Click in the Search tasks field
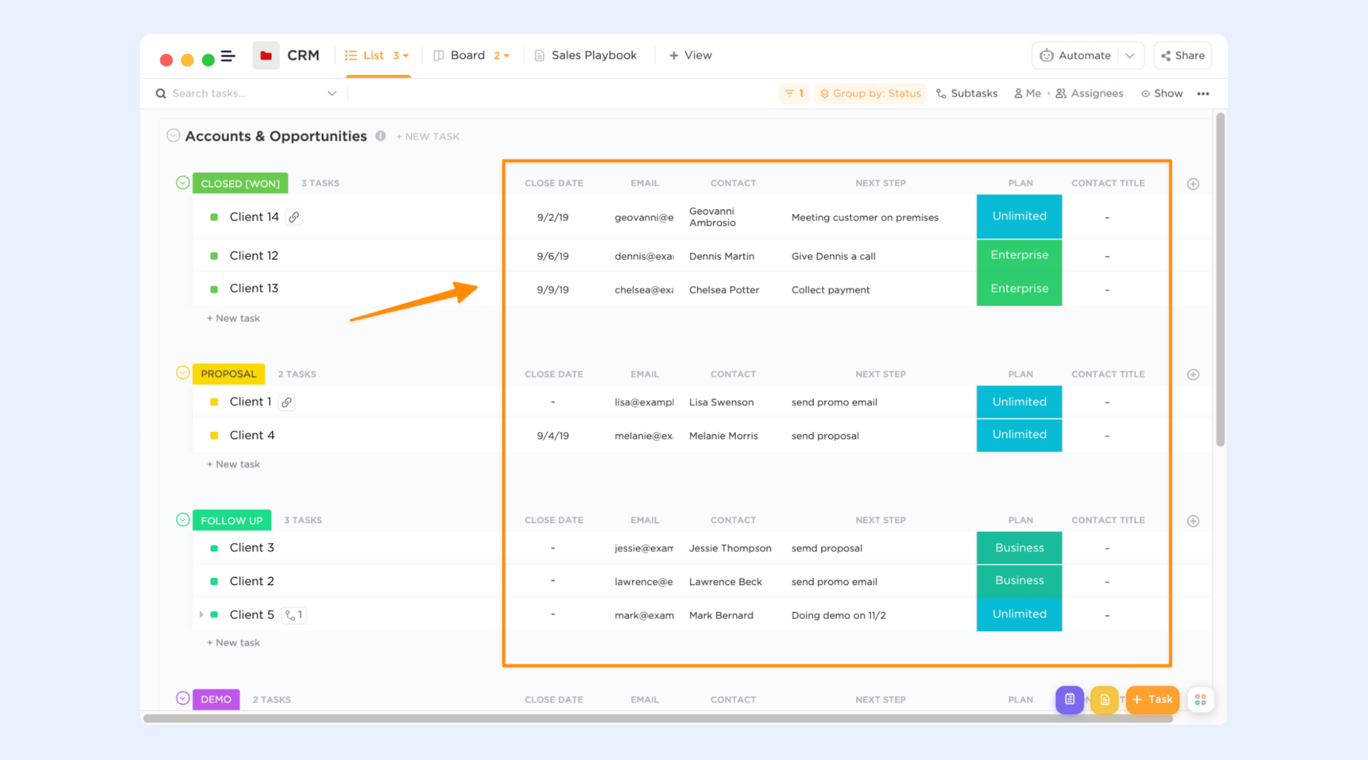This screenshot has height=760, width=1368. (x=247, y=93)
